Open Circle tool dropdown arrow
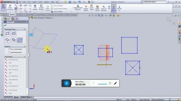 [23, 6]
